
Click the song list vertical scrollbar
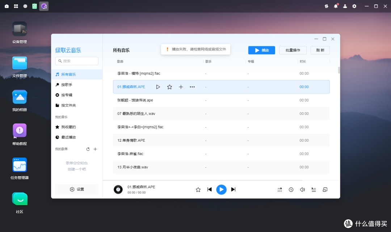tap(339, 70)
